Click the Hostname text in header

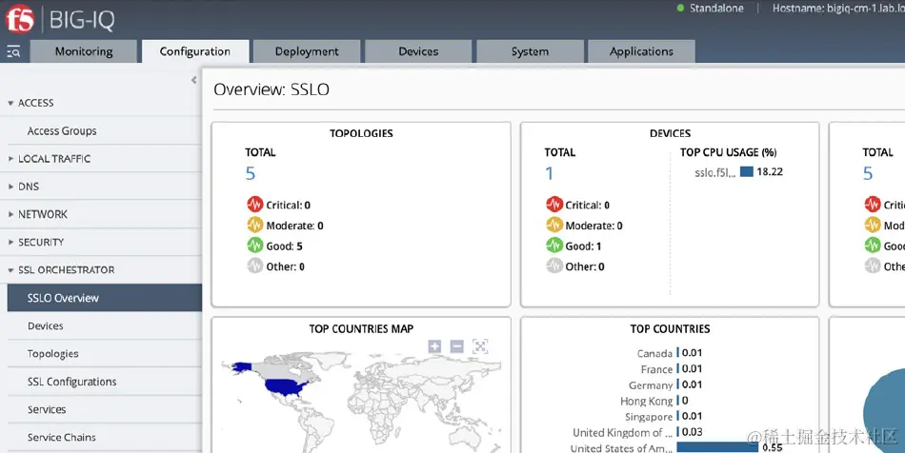coord(838,8)
